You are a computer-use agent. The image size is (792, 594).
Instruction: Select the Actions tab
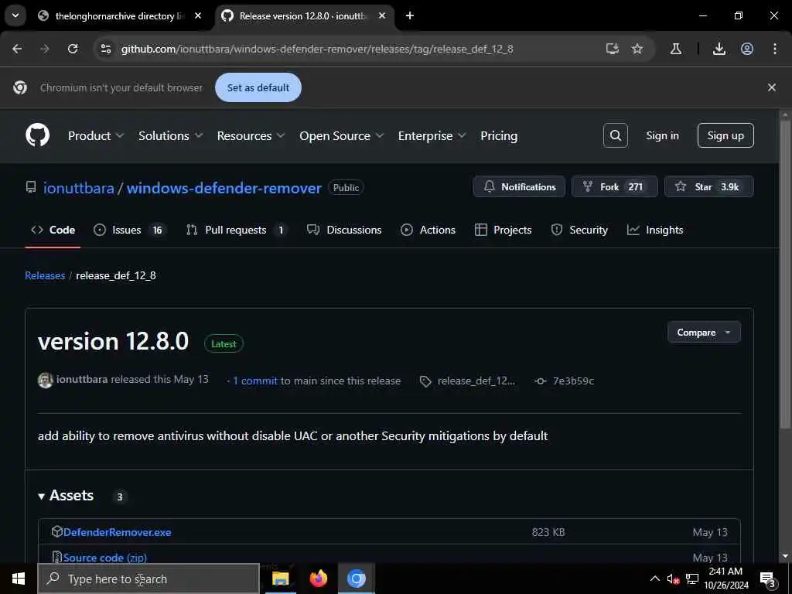click(x=428, y=230)
